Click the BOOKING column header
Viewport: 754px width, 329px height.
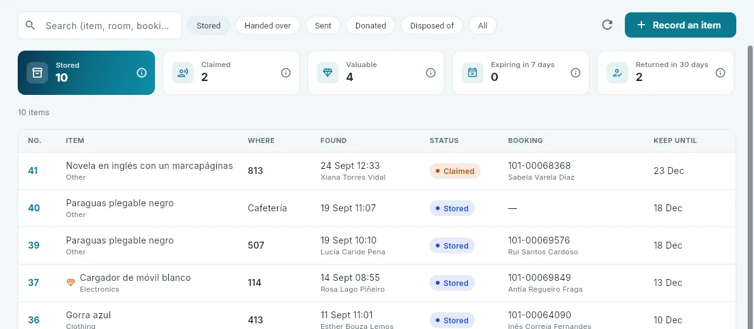[x=525, y=140]
